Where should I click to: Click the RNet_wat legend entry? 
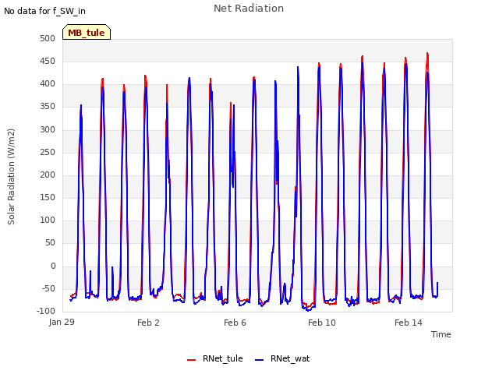(x=282, y=358)
